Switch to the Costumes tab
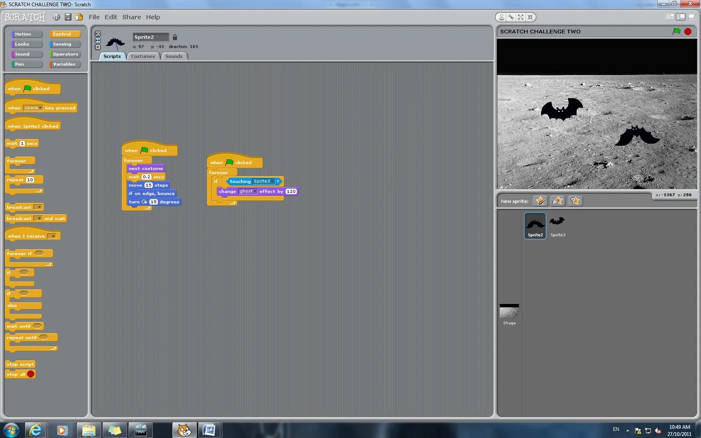Screen dimensions: 701x438 pos(143,57)
